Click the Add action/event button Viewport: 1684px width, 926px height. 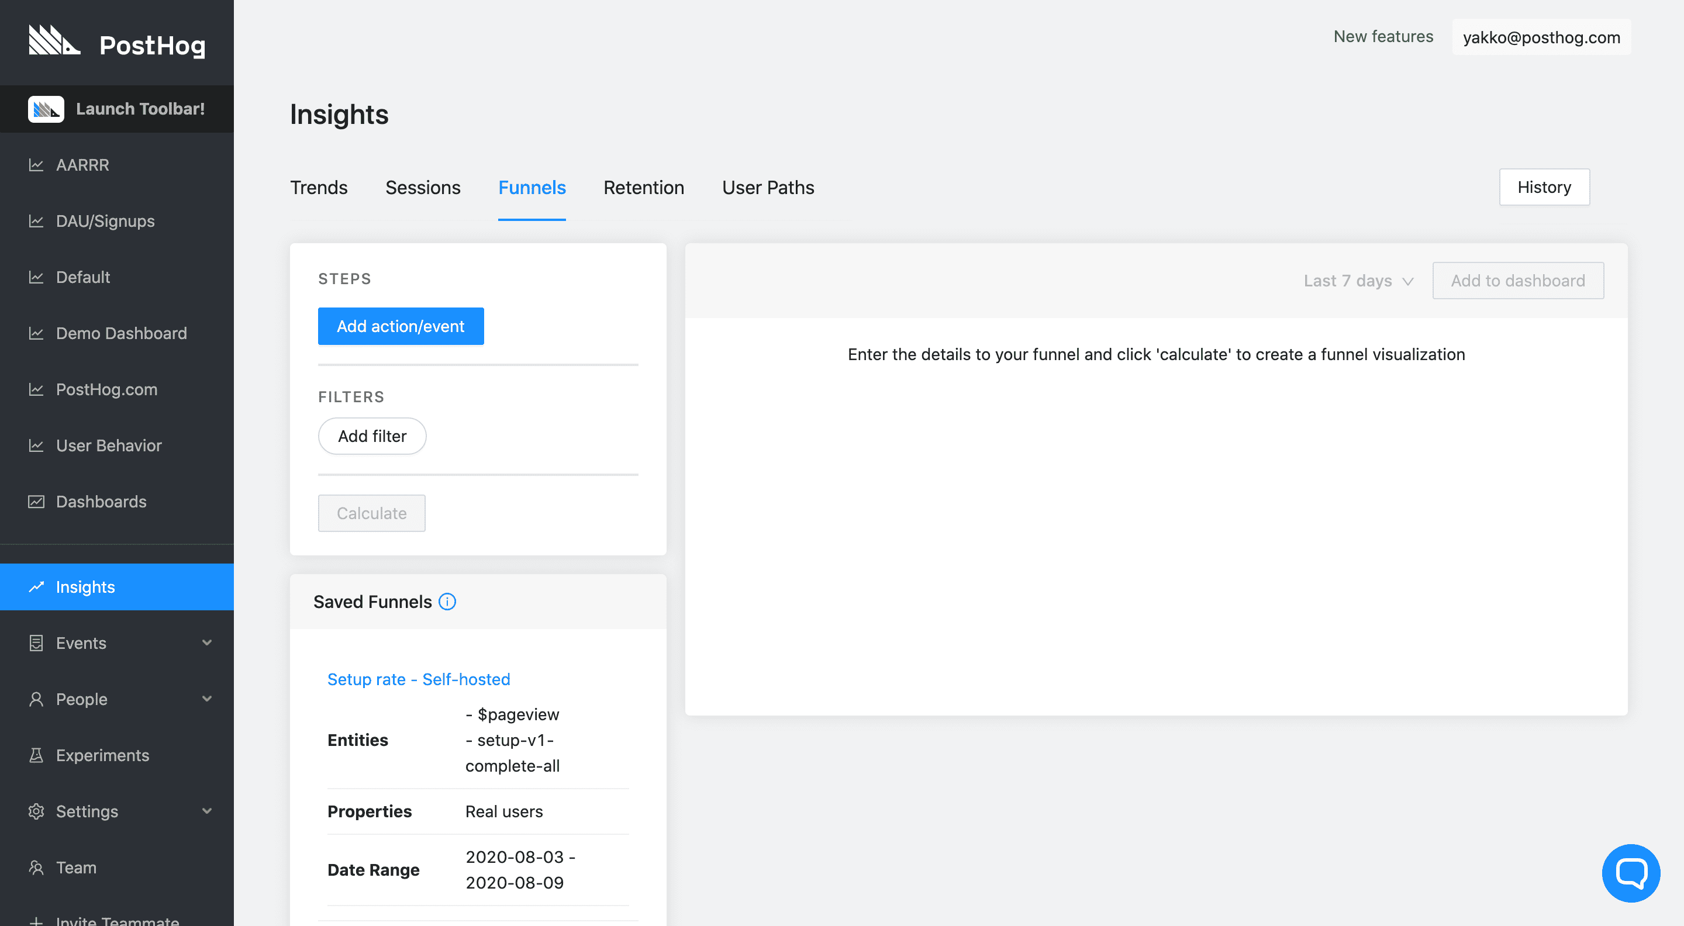[401, 326]
